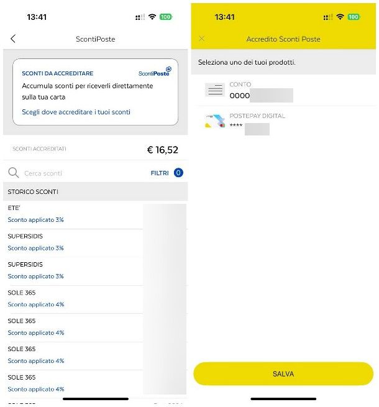Tap the back arrow on ScontiPoste screen

13,39
